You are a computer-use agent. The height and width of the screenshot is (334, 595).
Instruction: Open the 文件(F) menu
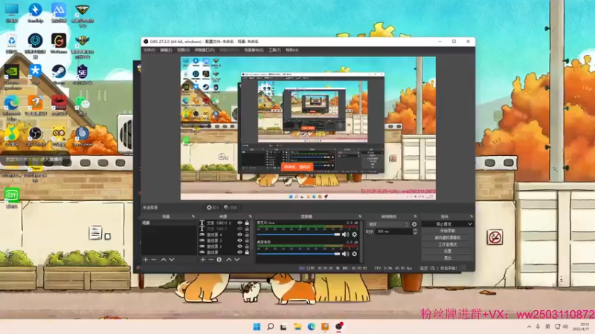point(149,50)
